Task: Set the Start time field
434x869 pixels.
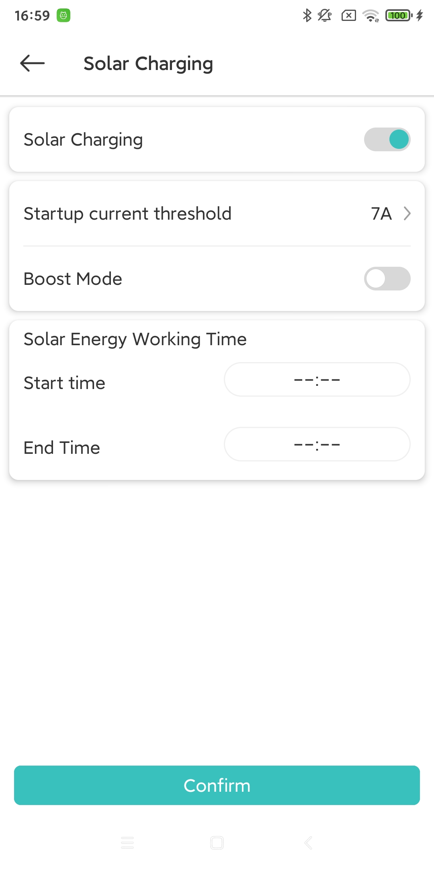Action: tap(317, 380)
